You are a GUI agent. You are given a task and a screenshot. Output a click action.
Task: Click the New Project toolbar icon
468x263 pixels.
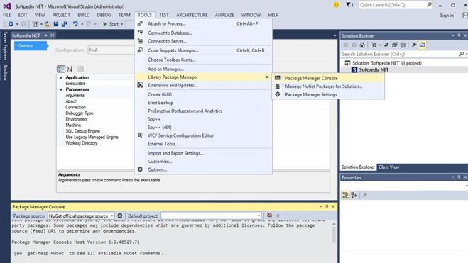pos(36,24)
